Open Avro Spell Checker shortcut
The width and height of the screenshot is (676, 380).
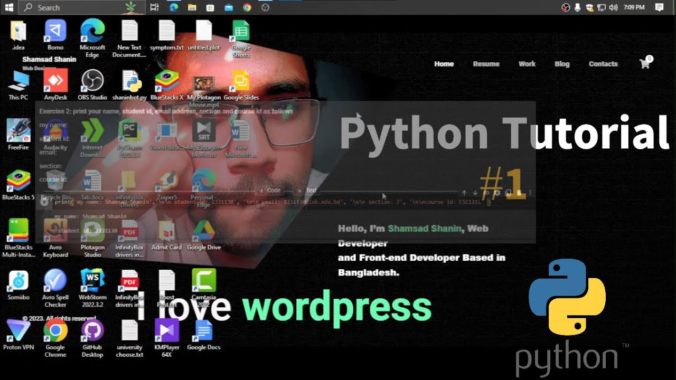coord(55,288)
